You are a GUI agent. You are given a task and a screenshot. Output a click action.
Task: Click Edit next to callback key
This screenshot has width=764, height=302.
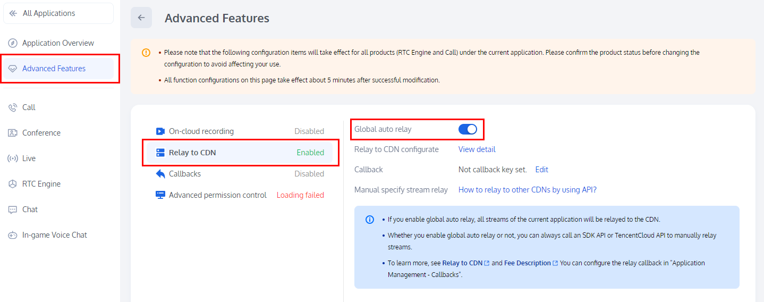[x=542, y=170]
